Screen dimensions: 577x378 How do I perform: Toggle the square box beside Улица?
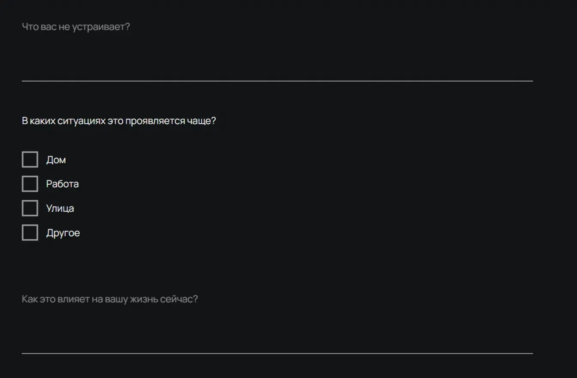[30, 208]
